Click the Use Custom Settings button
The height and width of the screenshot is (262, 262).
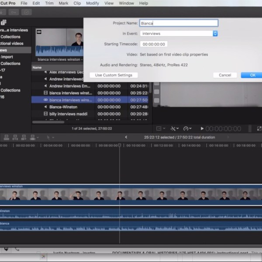(114, 75)
